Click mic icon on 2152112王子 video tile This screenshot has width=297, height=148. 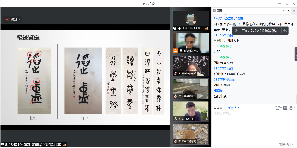coord(176,118)
